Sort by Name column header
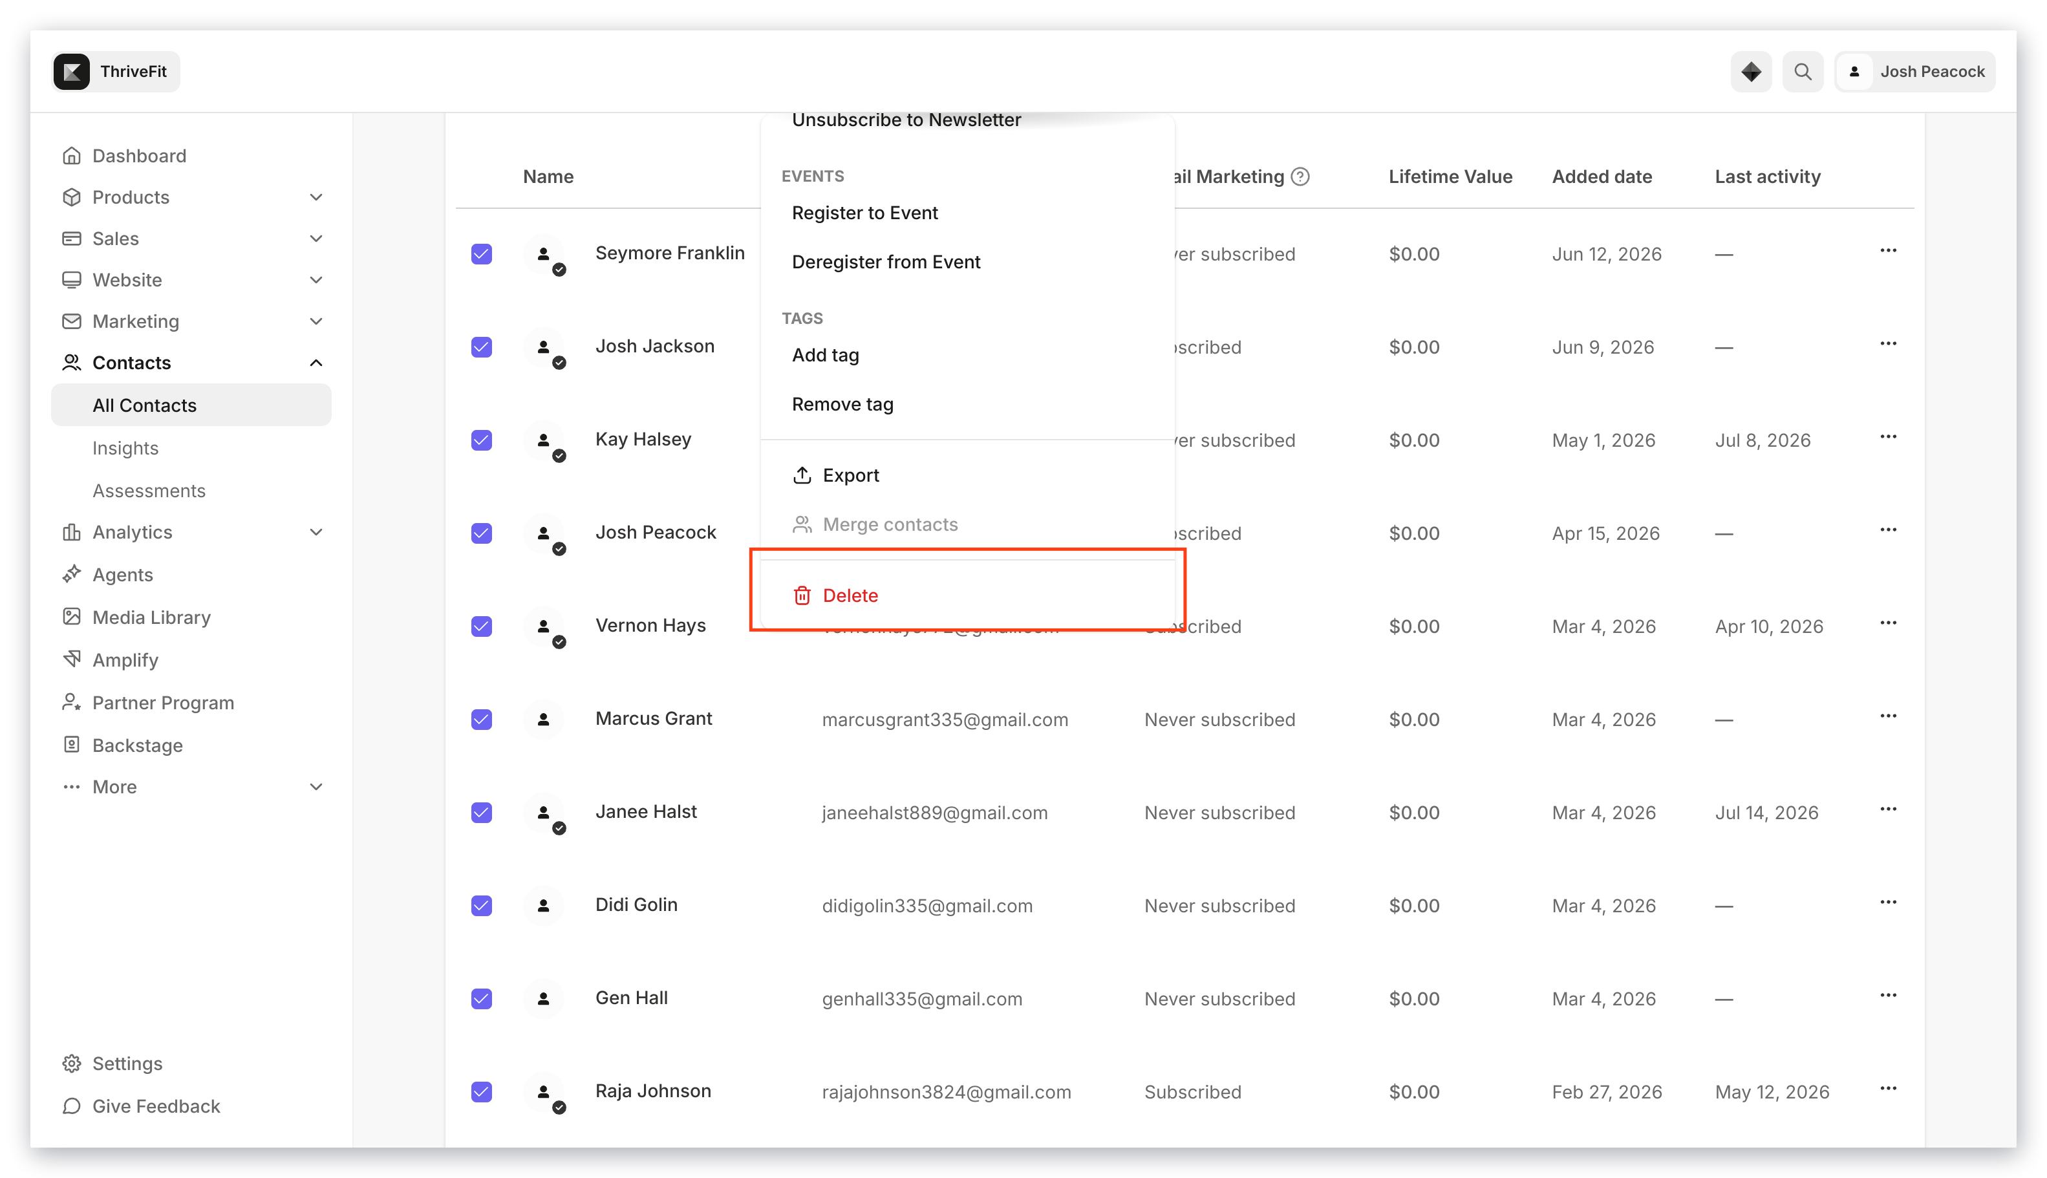 548,177
